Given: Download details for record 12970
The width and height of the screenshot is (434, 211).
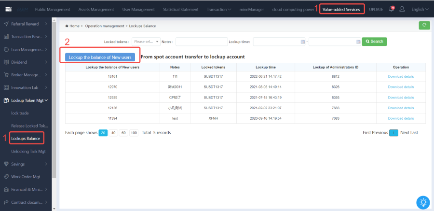Looking at the screenshot, I should point(401,87).
